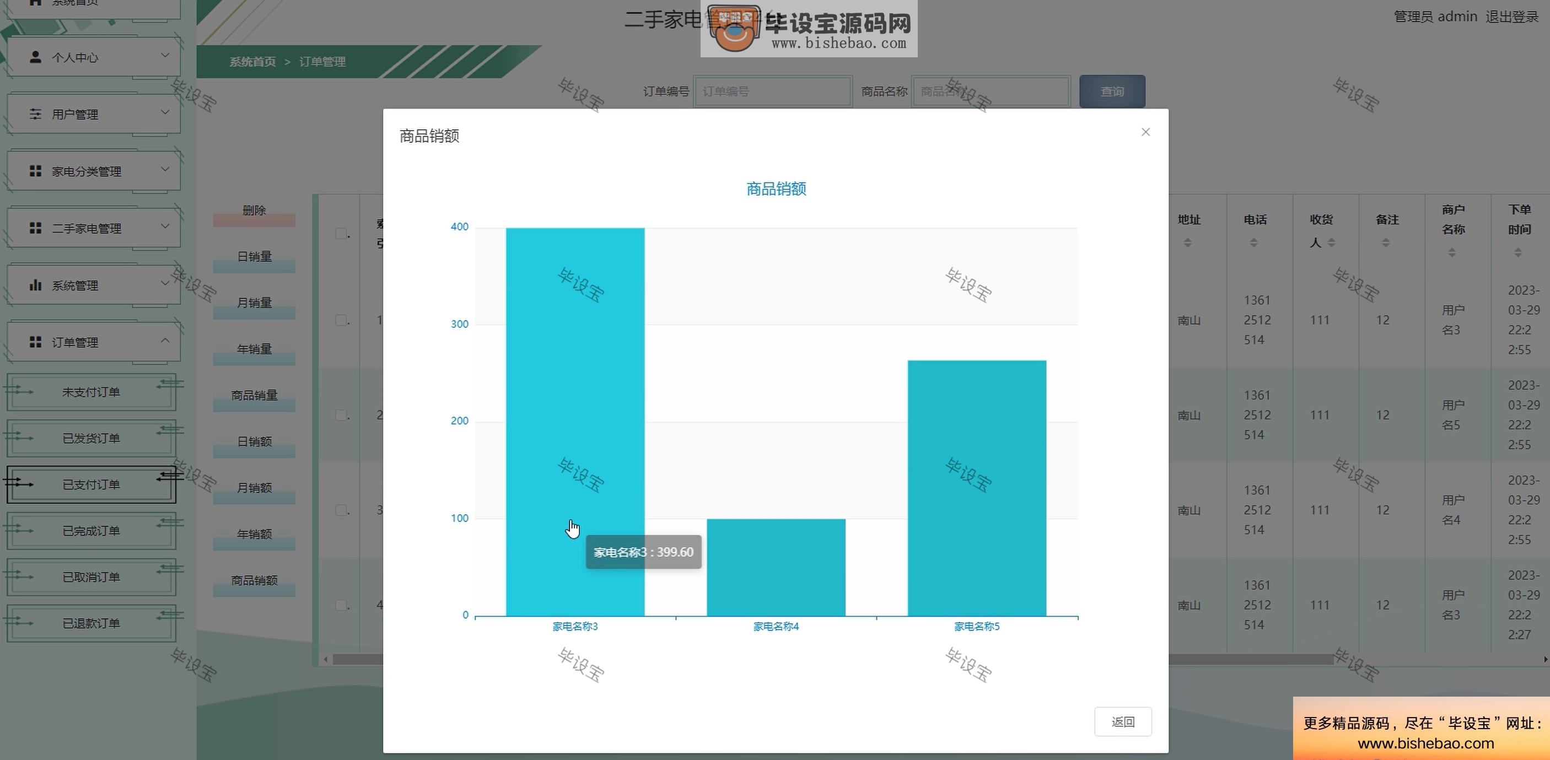Click the 家电名称3 bar in chart

[574, 421]
